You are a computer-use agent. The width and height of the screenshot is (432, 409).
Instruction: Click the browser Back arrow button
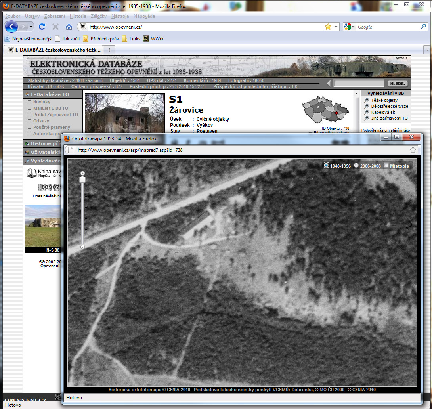(11, 27)
